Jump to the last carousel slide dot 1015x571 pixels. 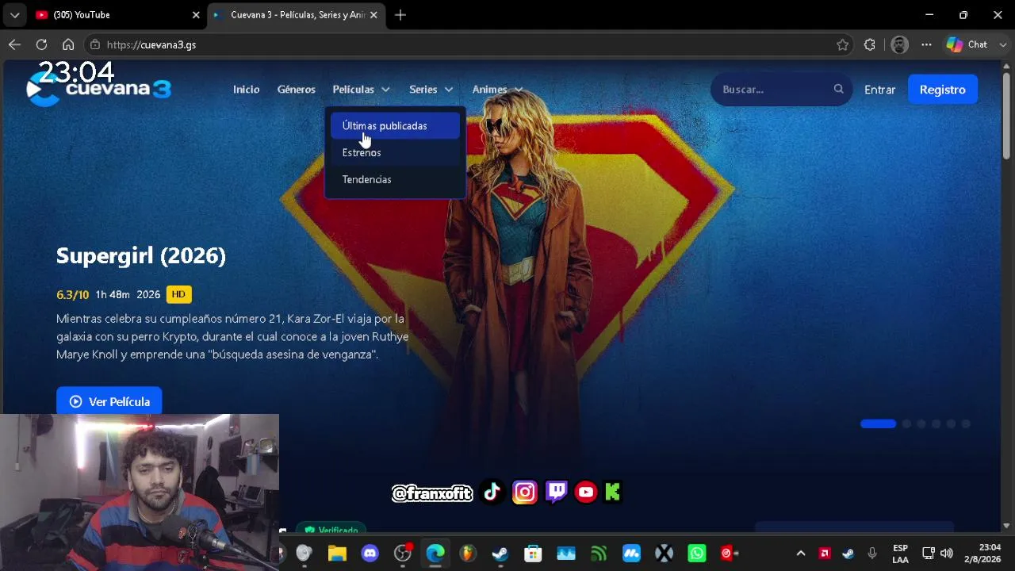click(966, 423)
